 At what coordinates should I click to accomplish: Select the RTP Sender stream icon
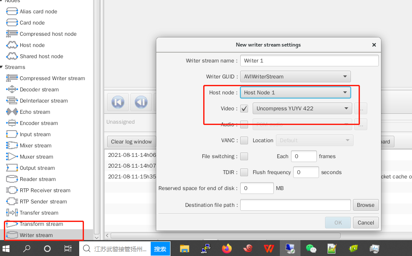point(12,201)
